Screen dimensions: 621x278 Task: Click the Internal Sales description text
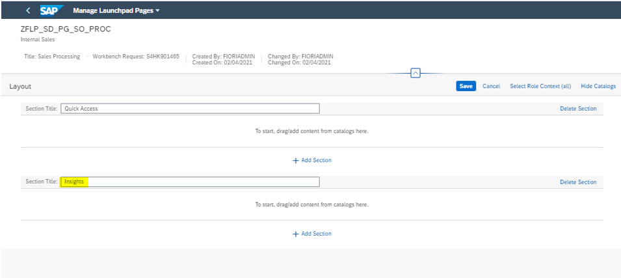(38, 40)
